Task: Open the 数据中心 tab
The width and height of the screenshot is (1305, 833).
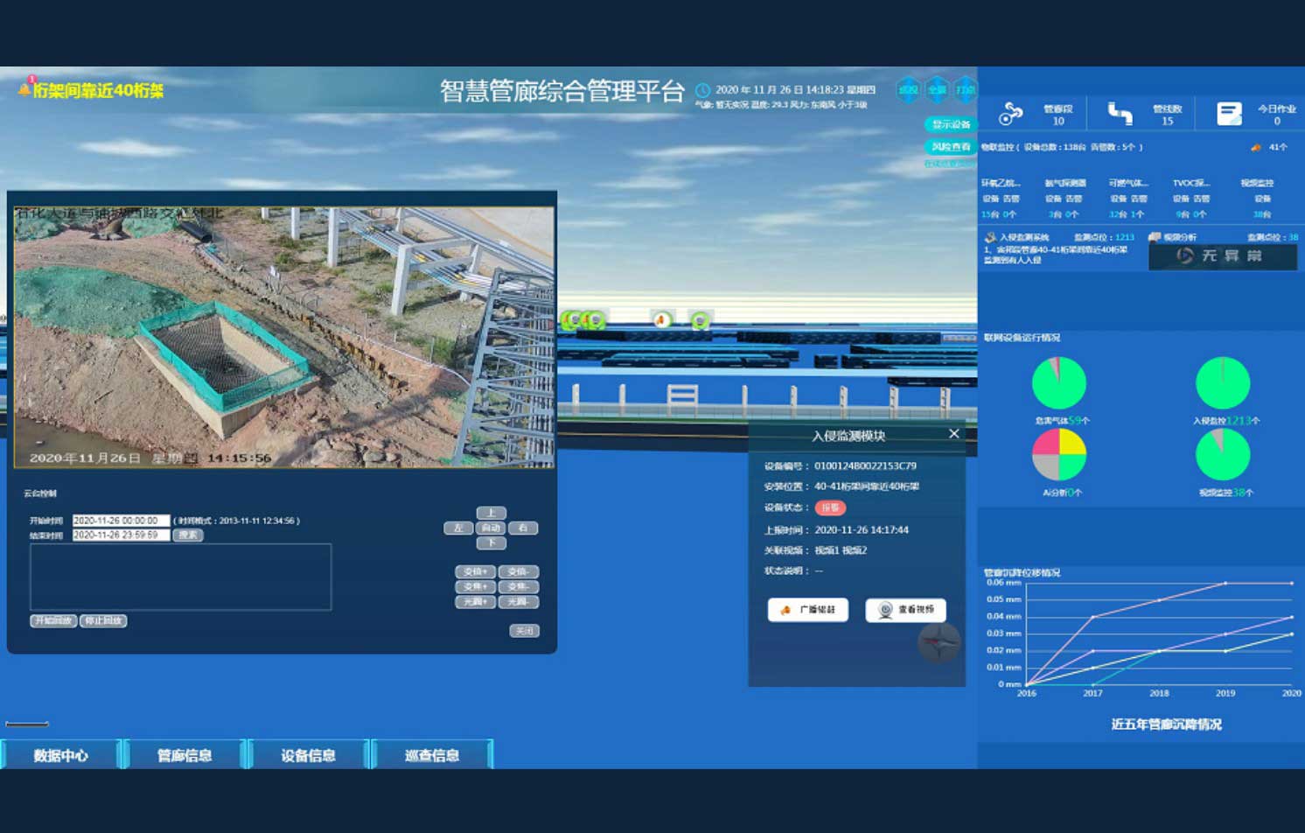Action: click(60, 755)
